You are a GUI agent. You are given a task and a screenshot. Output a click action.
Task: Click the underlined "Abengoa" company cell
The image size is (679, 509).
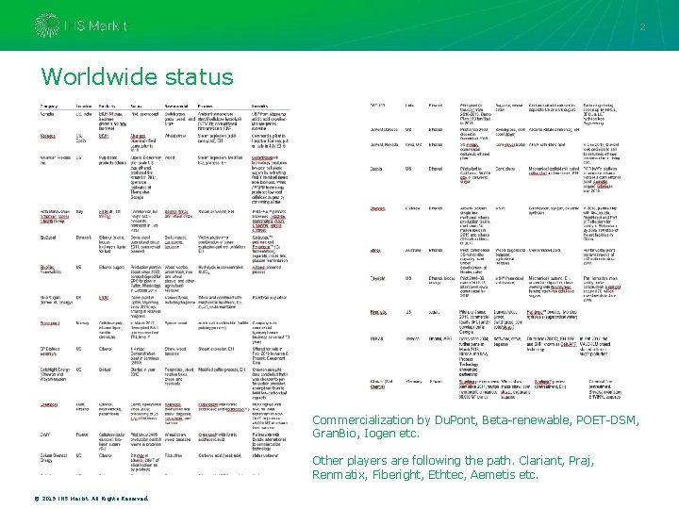pos(48,136)
